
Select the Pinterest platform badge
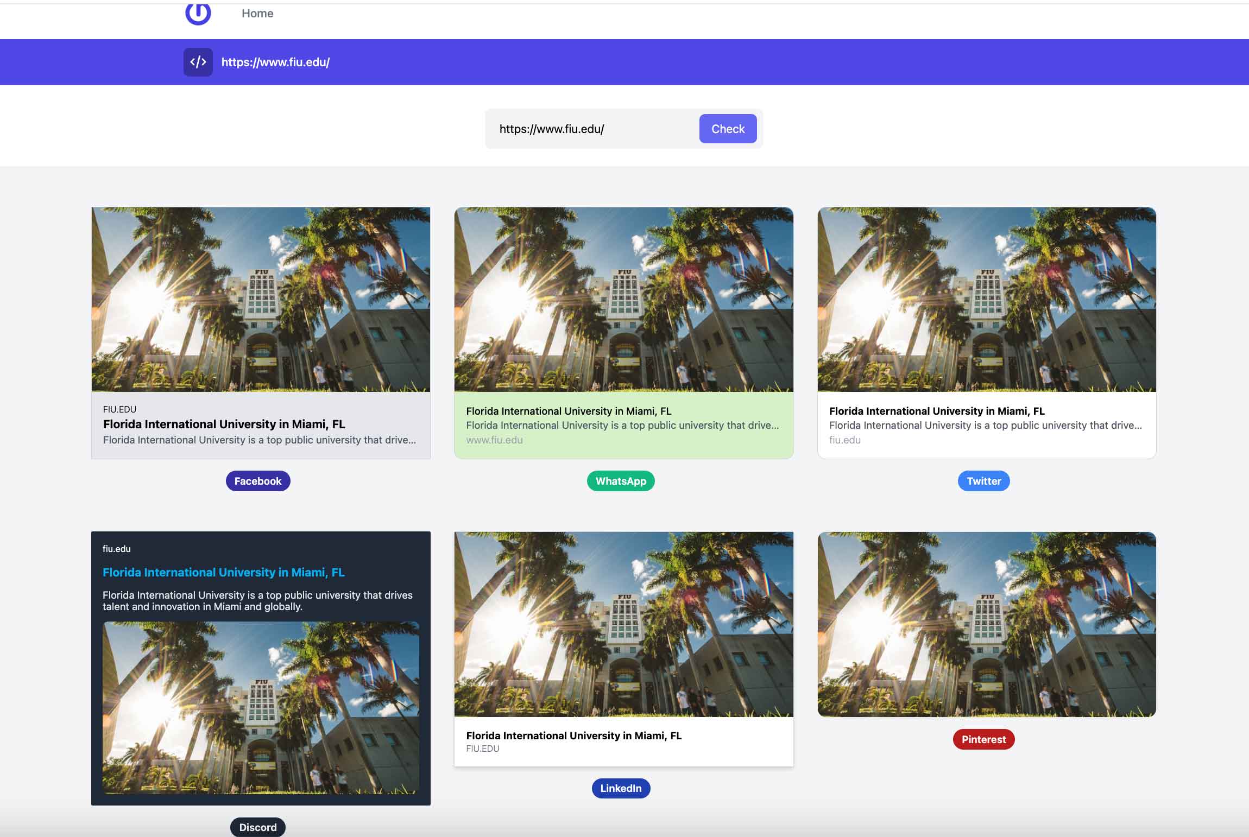click(x=983, y=739)
